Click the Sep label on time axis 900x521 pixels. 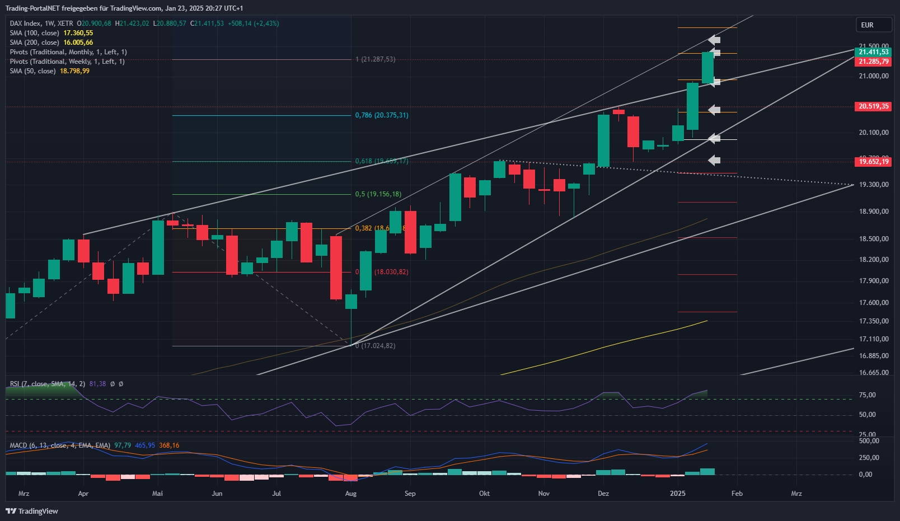410,494
